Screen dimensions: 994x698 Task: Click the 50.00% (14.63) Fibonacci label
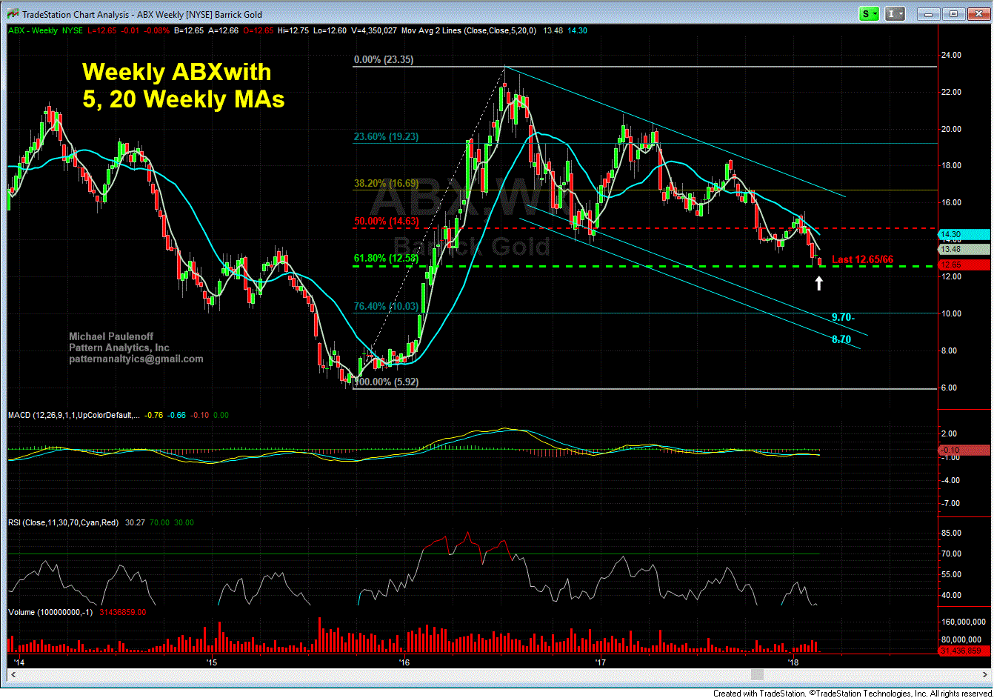tap(386, 221)
